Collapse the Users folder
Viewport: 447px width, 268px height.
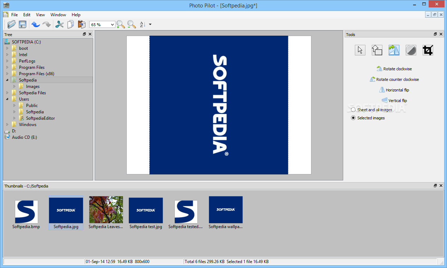click(x=7, y=99)
